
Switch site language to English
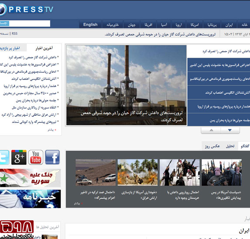point(90,24)
